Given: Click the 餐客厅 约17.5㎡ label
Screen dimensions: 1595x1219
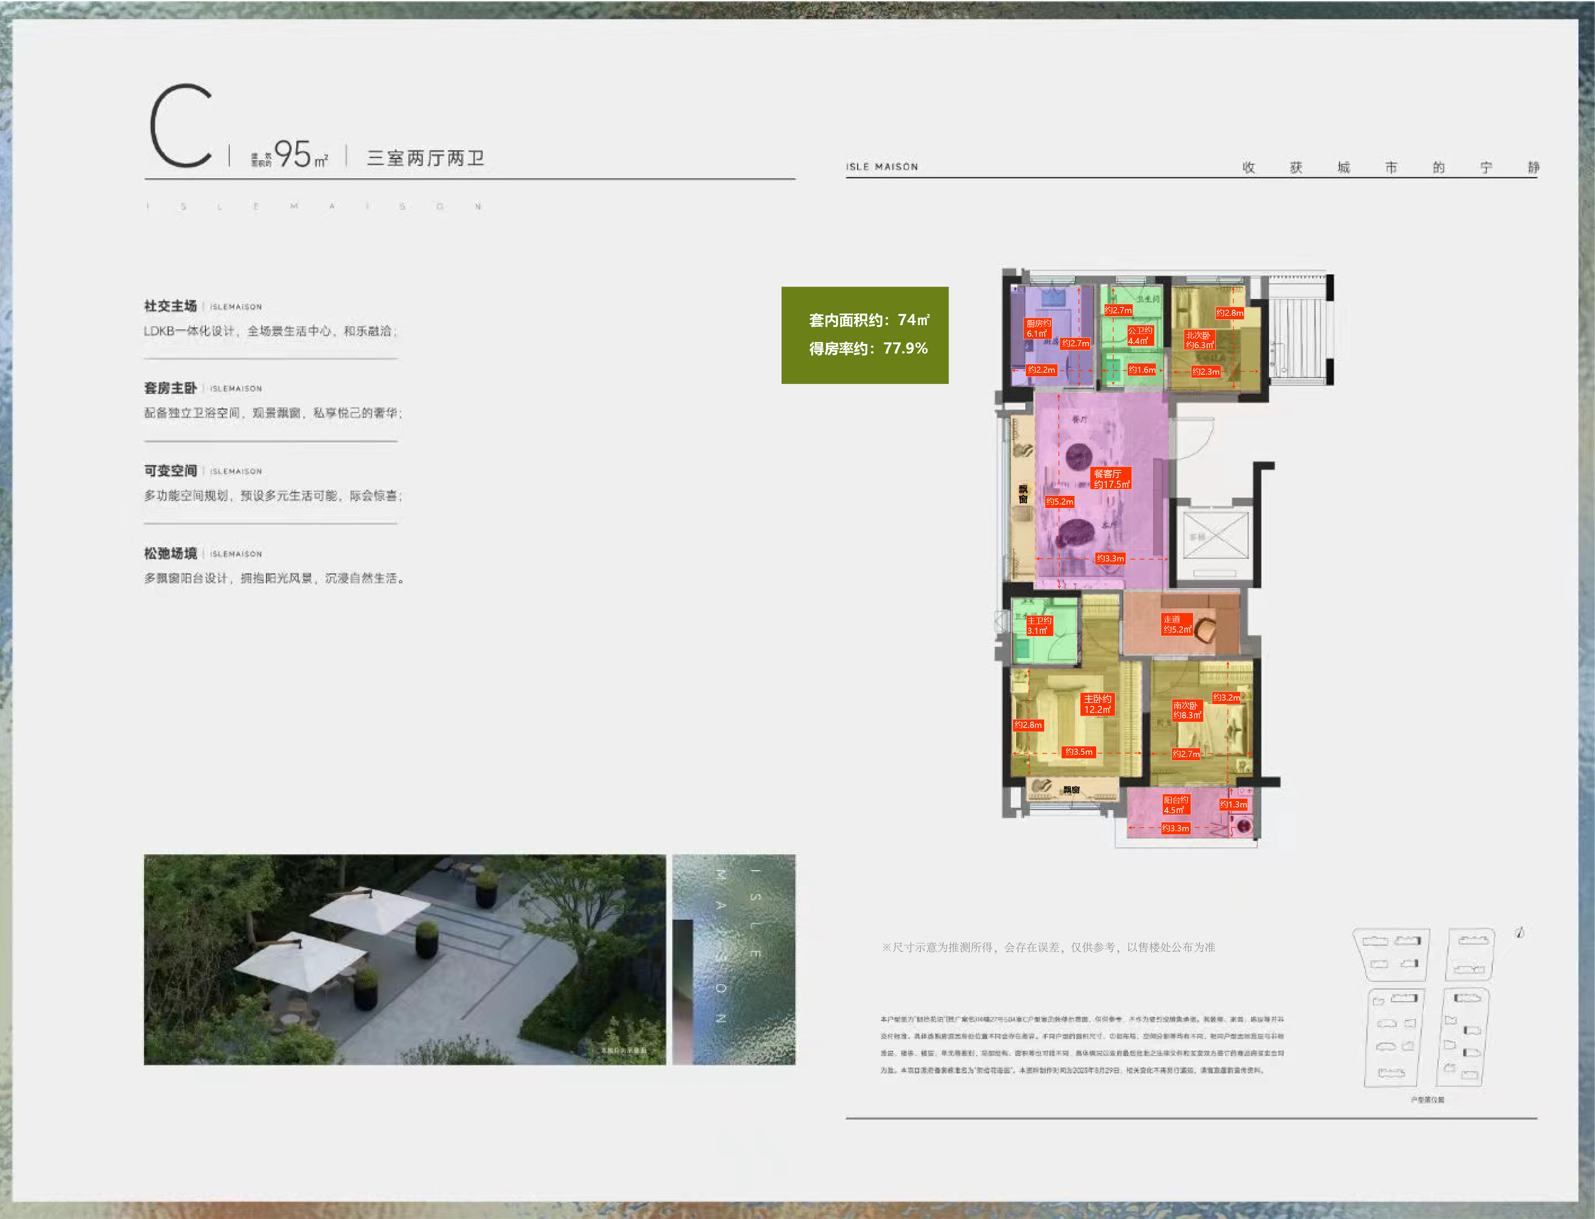Looking at the screenshot, I should pyautogui.click(x=1111, y=479).
